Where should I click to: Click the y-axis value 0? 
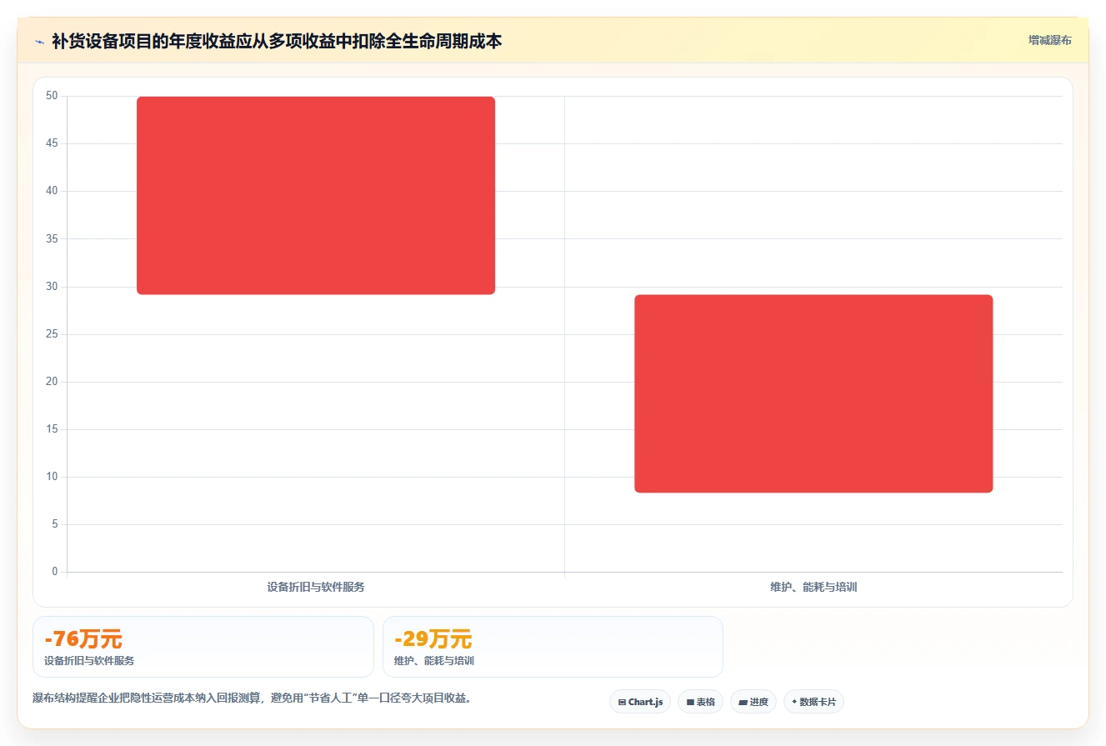pos(55,572)
